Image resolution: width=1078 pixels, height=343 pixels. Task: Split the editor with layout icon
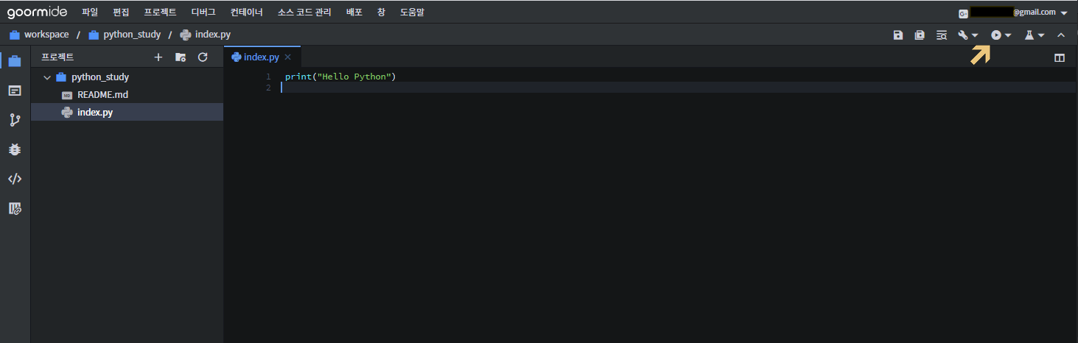(x=1060, y=57)
